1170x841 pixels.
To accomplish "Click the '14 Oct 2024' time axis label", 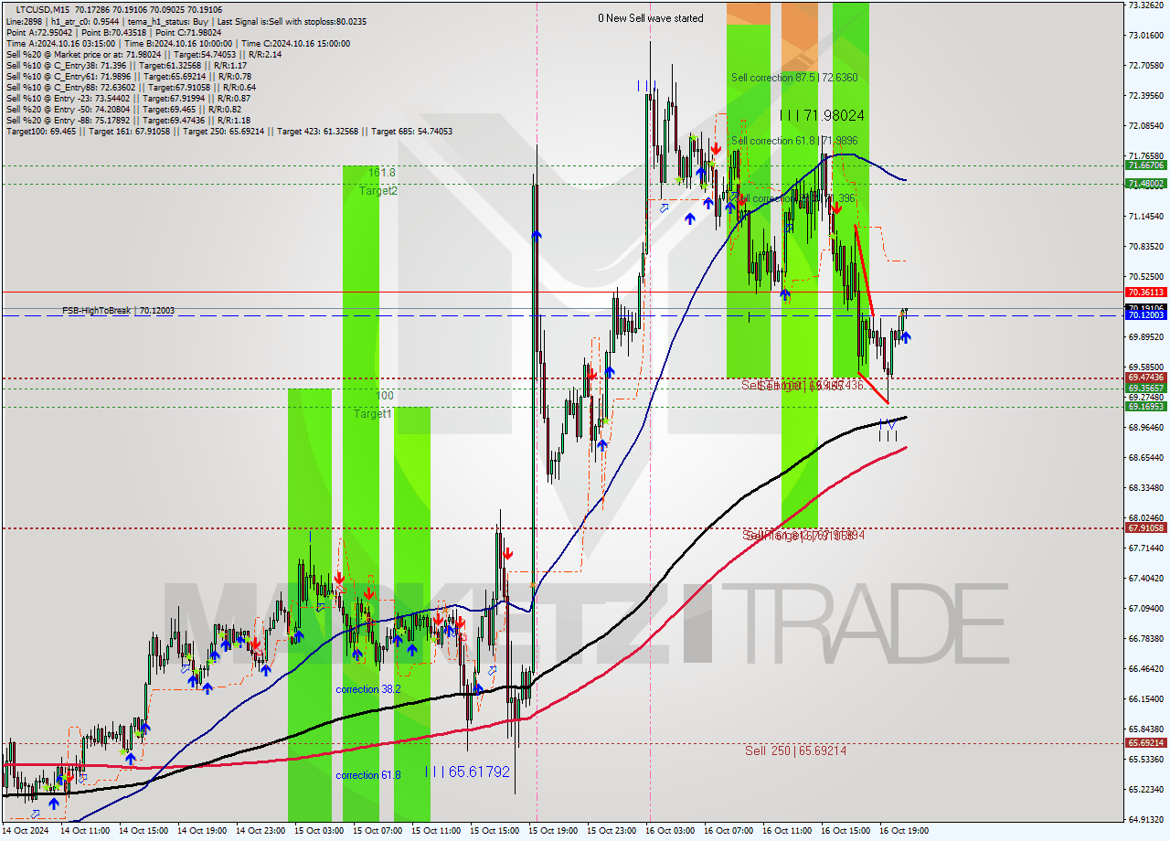I will point(27,831).
